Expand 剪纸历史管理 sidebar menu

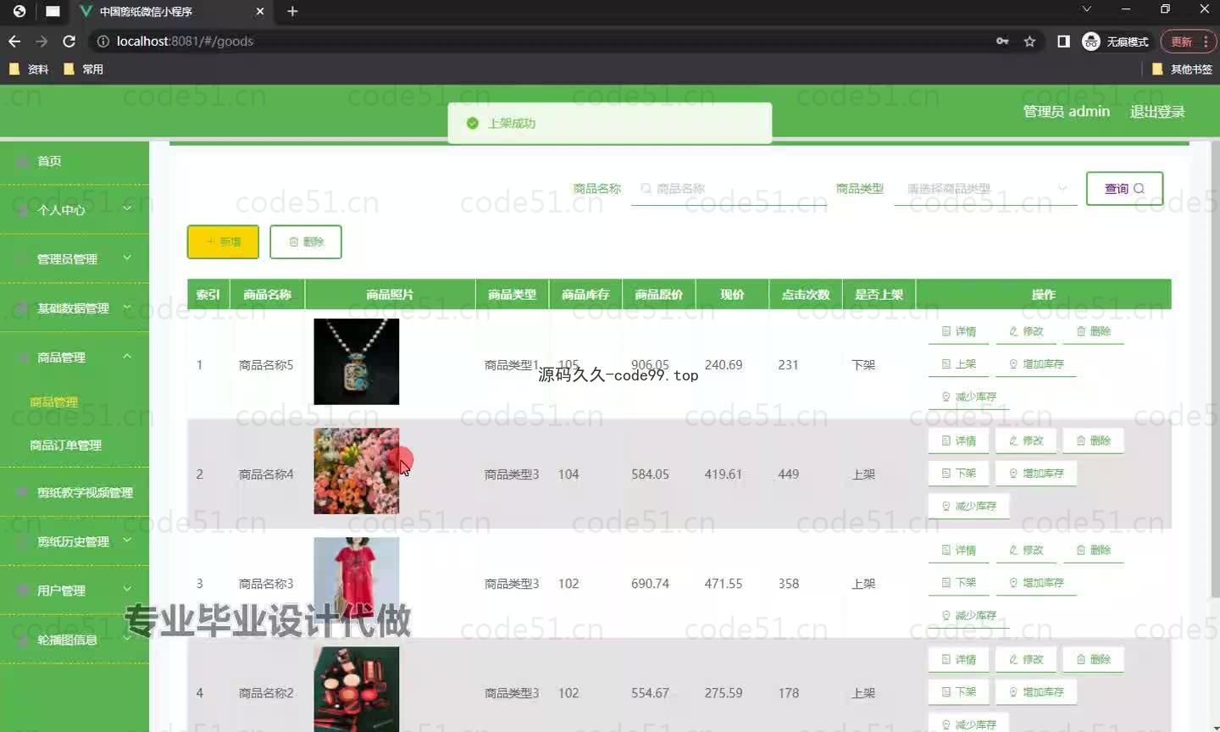pyautogui.click(x=75, y=541)
